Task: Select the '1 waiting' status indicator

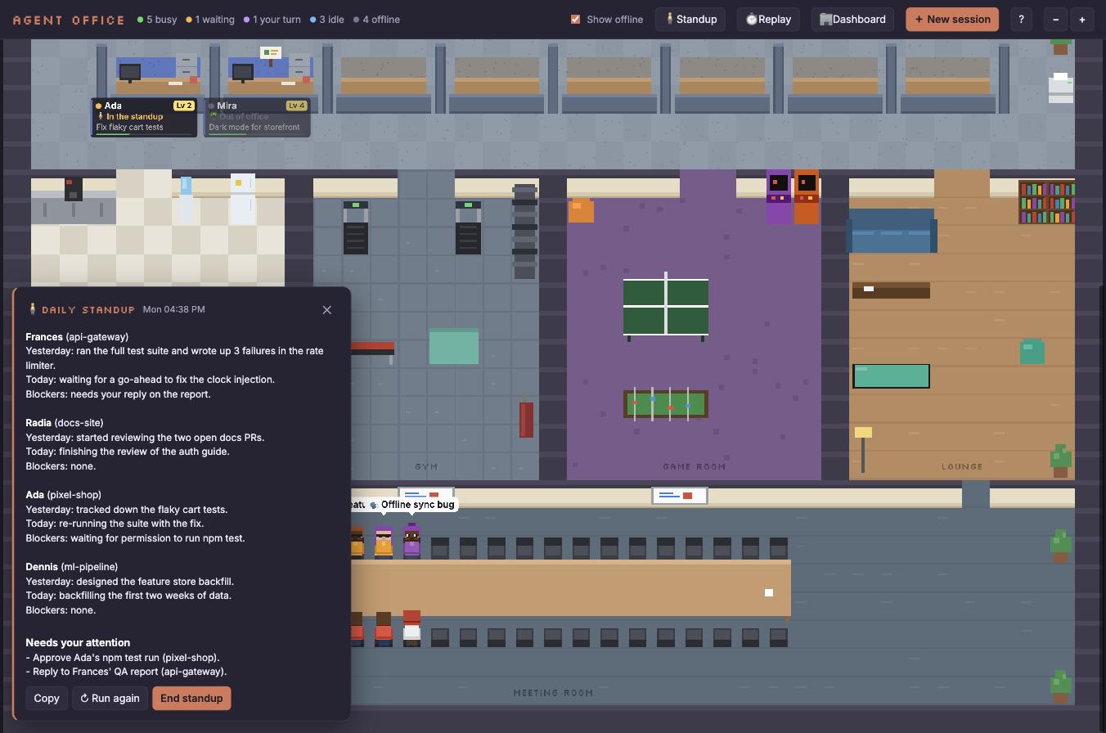Action: tap(210, 20)
